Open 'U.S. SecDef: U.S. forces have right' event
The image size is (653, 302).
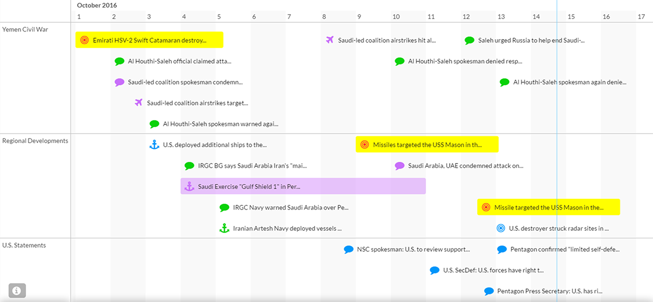pyautogui.click(x=493, y=270)
